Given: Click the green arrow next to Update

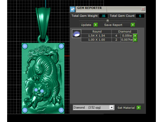Looking at the screenshot, I should click(96, 25).
